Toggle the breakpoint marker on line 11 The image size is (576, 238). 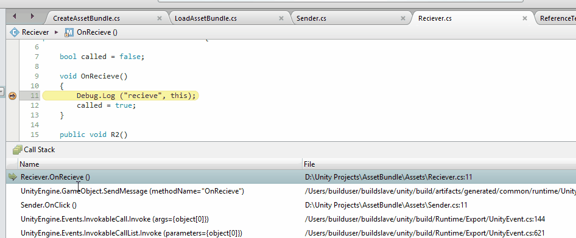(12, 96)
